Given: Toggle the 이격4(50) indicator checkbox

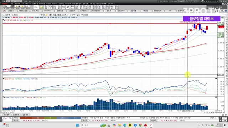Looking at the screenshot, I should (31, 79).
